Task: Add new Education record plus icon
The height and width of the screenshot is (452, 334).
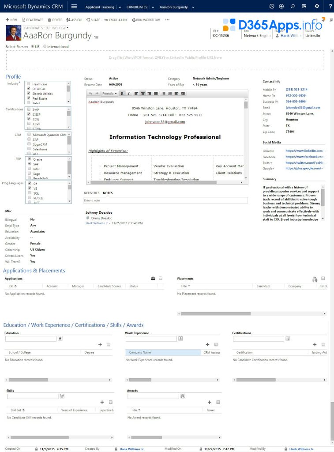Action: [x=100, y=344]
